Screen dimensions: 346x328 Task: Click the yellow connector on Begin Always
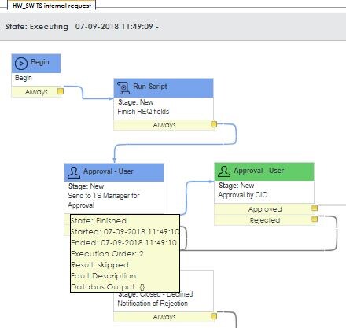tap(61, 91)
